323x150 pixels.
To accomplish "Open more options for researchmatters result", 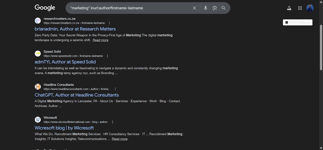I will coord(109,23).
